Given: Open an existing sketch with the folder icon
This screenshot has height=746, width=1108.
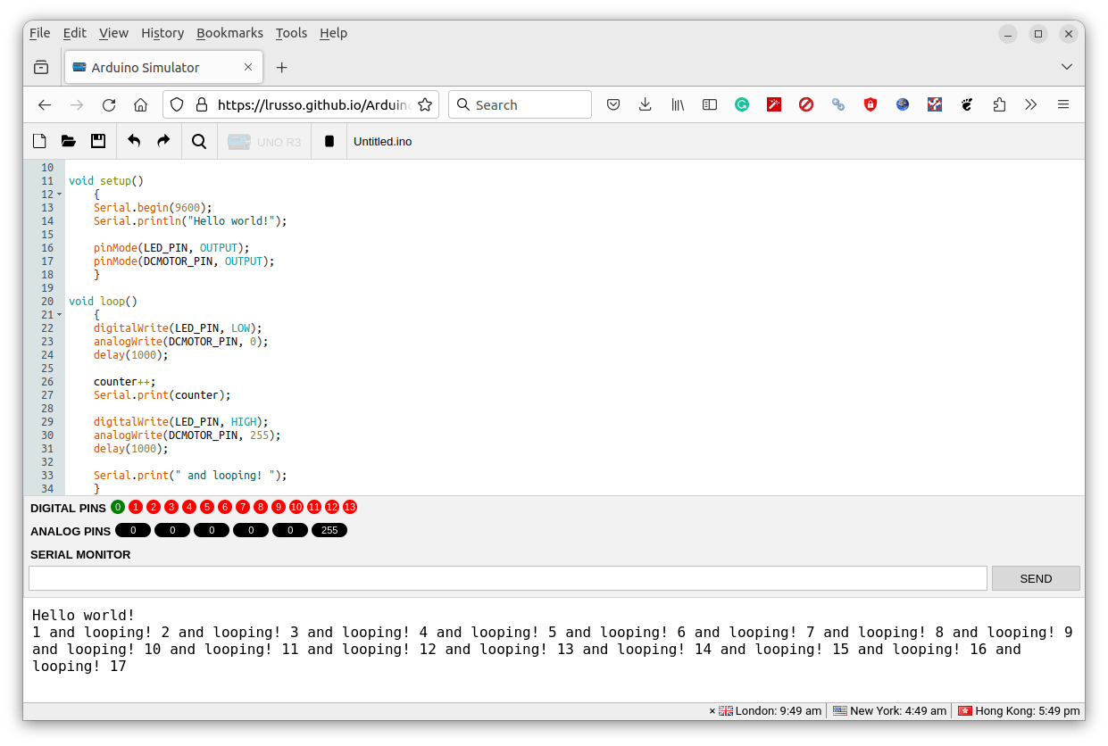Looking at the screenshot, I should pos(68,140).
